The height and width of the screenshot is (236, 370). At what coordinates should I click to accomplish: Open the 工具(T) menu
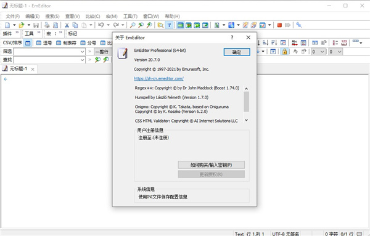[x=130, y=16]
